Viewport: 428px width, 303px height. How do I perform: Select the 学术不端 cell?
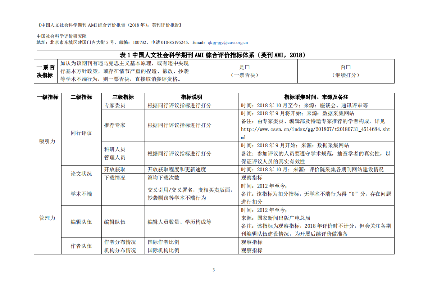pyautogui.click(x=81, y=193)
